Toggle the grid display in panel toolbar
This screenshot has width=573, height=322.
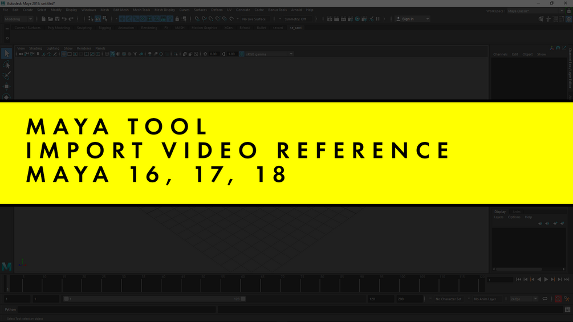[64, 54]
